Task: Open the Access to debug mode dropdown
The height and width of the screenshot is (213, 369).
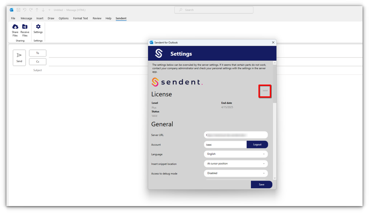Action: [236, 173]
